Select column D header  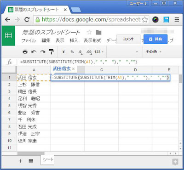pyautogui.click(x=135, y=70)
